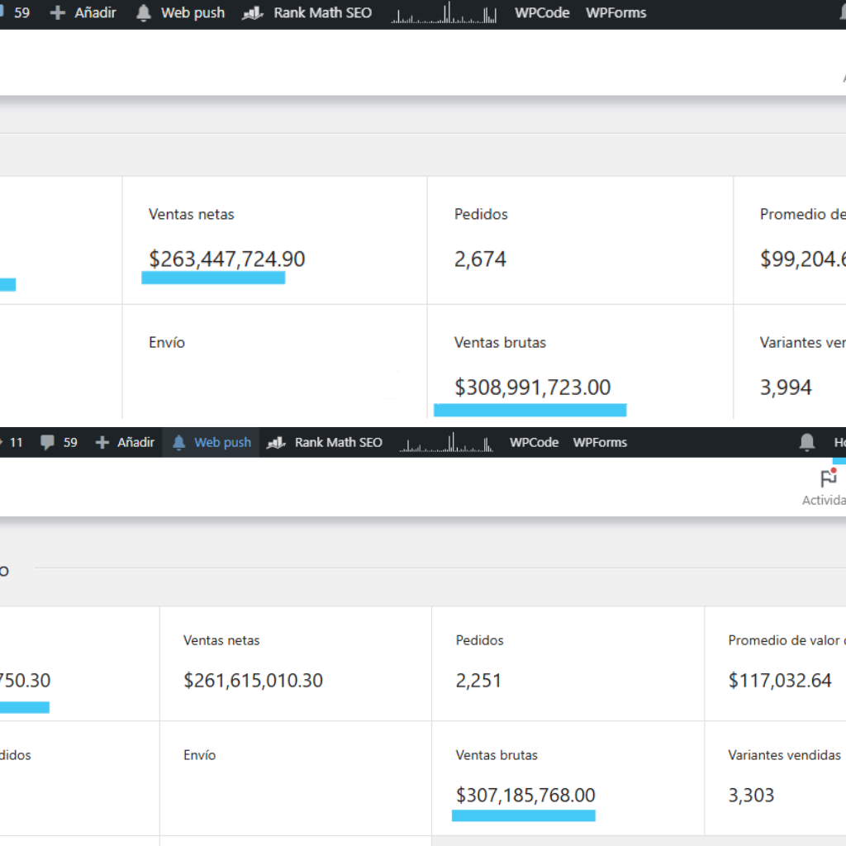Open WPCode menu in the lower admin bar
Screen dimensions: 846x846
pyautogui.click(x=534, y=443)
